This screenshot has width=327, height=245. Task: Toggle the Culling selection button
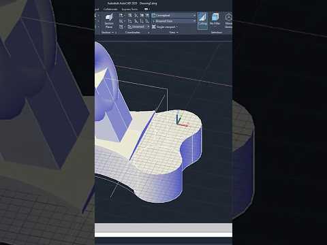pyautogui.click(x=202, y=20)
